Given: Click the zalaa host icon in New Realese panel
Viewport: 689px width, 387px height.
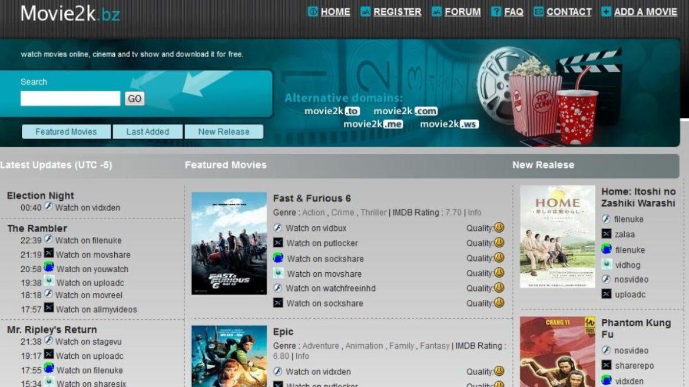Looking at the screenshot, I should [x=607, y=234].
